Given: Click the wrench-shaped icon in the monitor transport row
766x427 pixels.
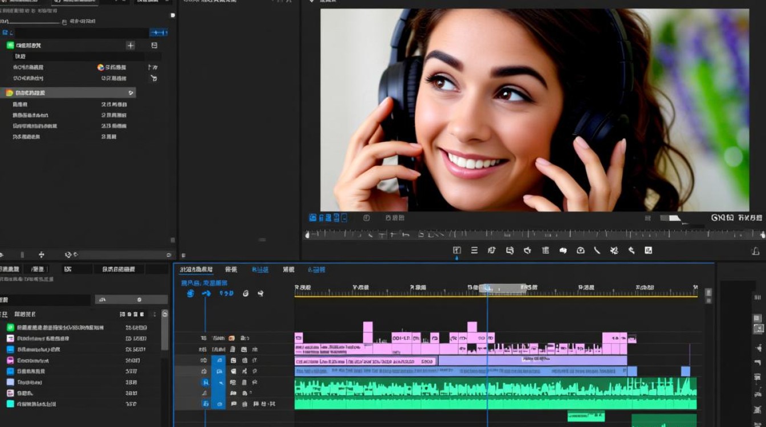Looking at the screenshot, I should [631, 250].
